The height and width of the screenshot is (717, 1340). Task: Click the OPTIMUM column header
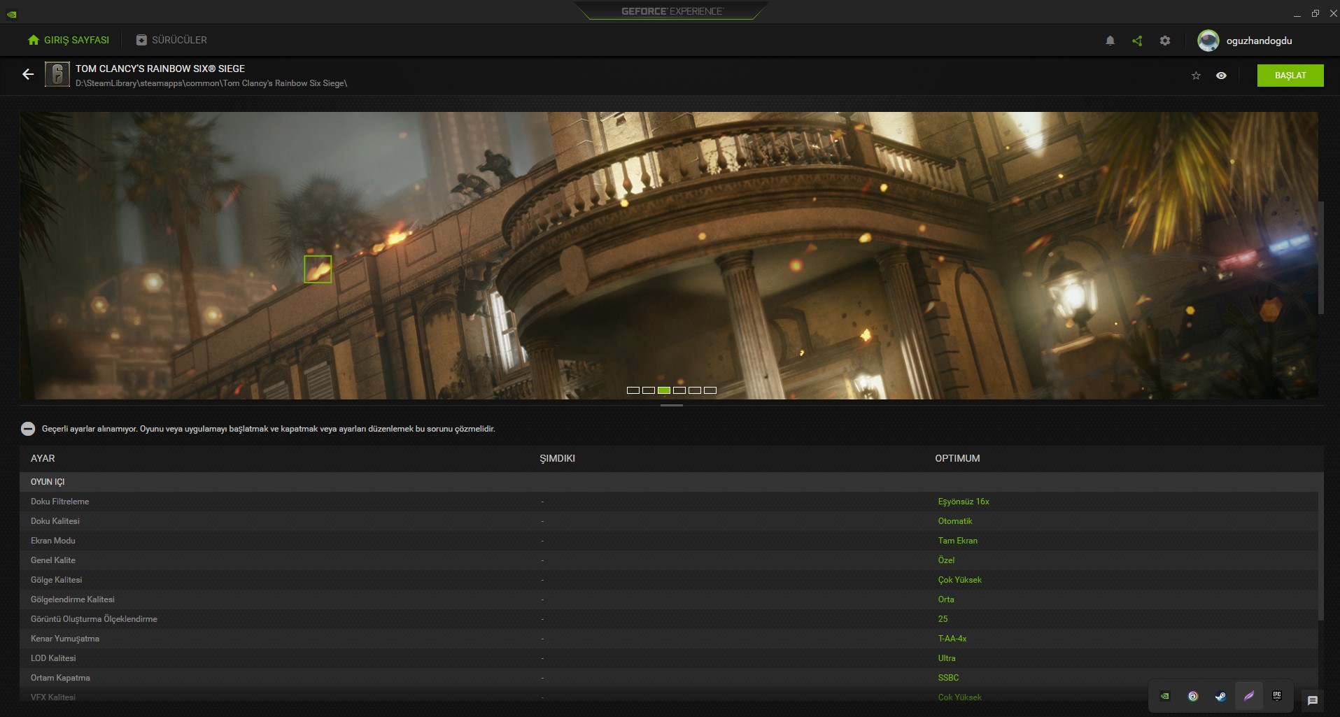(957, 458)
